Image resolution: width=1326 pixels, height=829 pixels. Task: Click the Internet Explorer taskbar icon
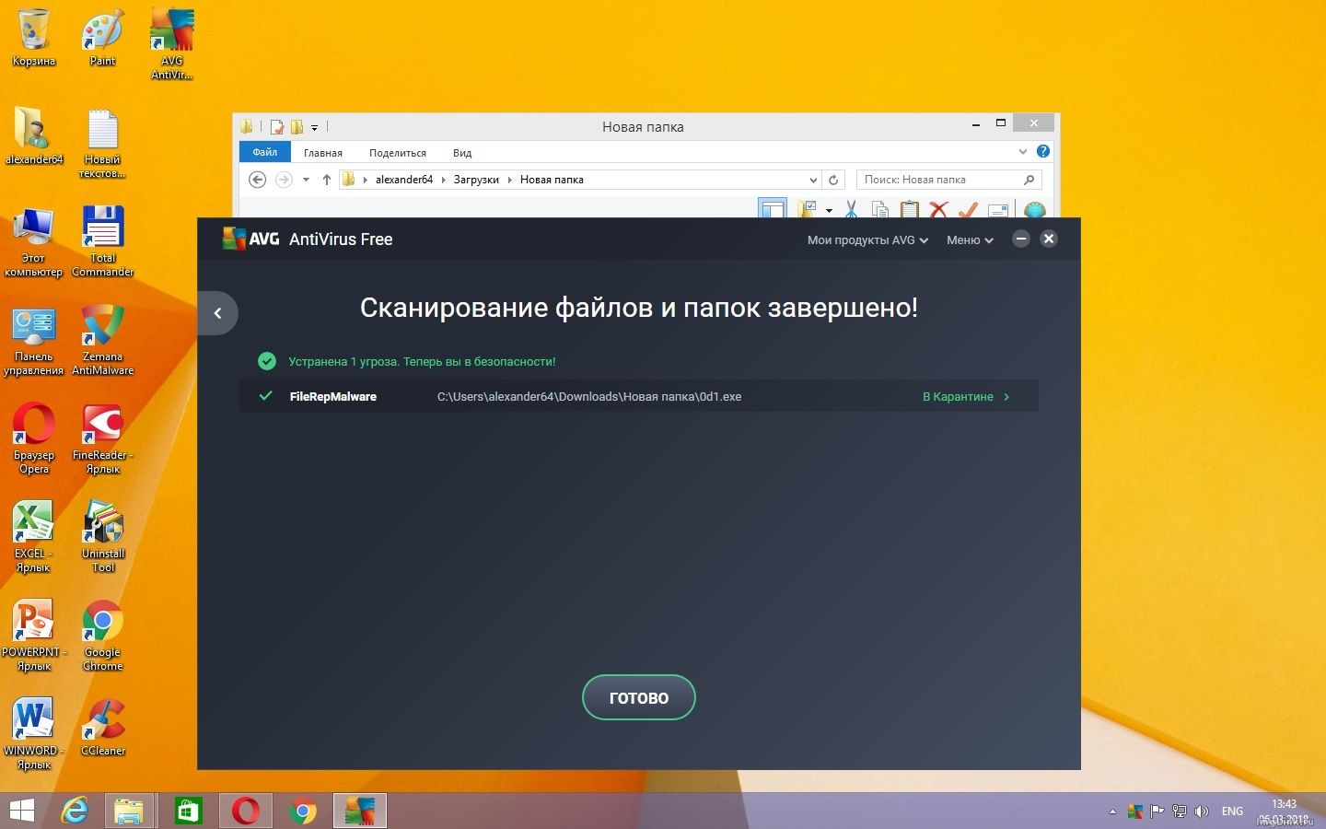point(75,811)
